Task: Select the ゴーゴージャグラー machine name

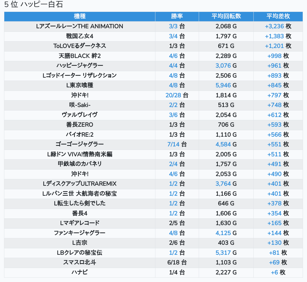Action: click(80, 145)
